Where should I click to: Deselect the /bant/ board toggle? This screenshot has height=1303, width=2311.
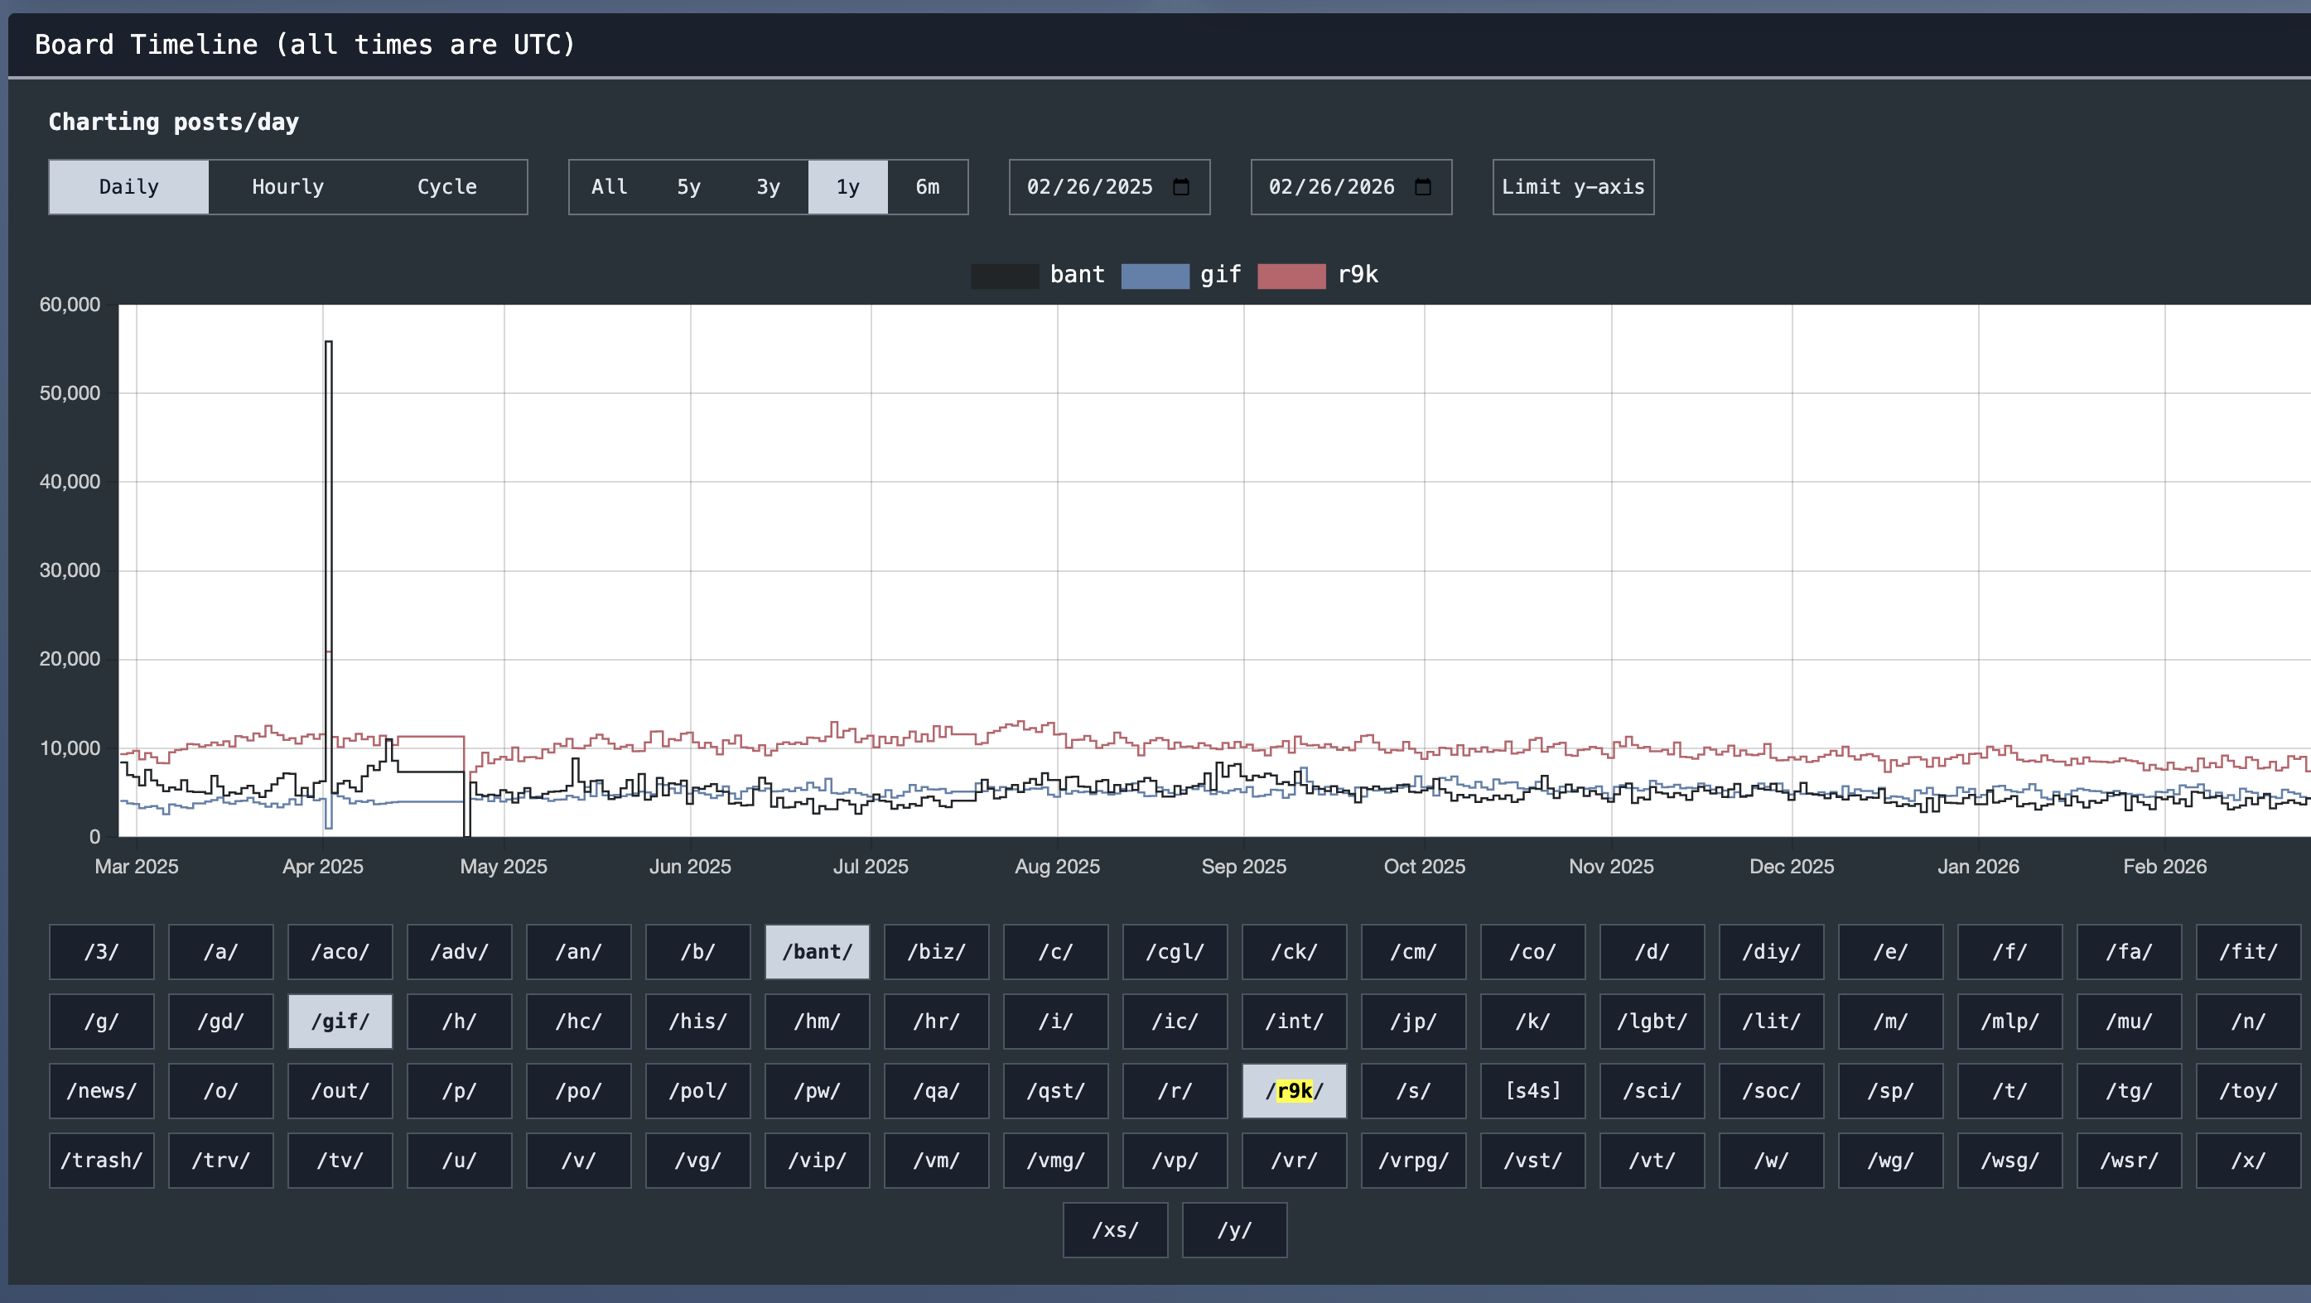pyautogui.click(x=817, y=951)
